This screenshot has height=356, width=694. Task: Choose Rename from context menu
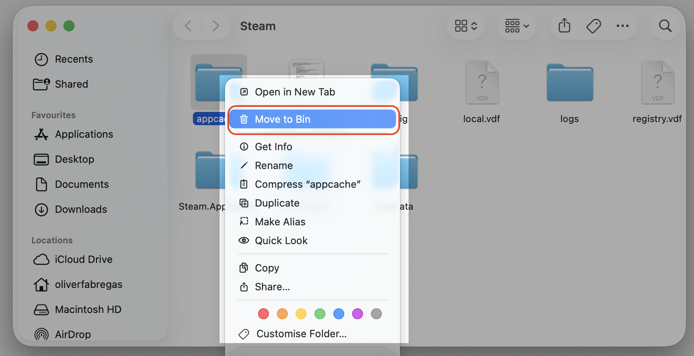[312, 165]
